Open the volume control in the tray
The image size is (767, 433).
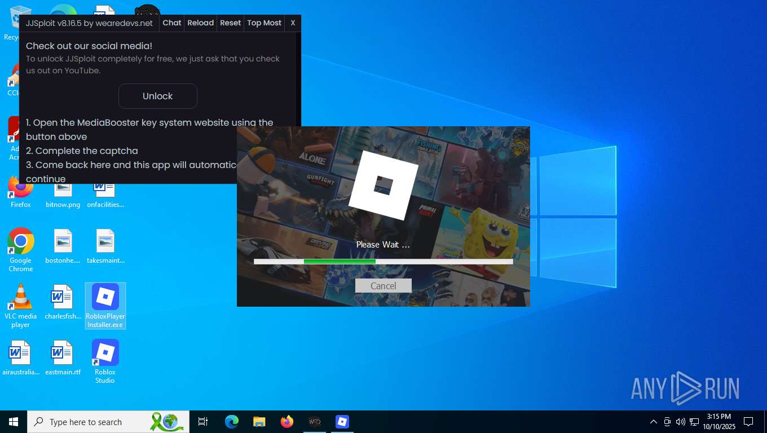[x=681, y=422]
